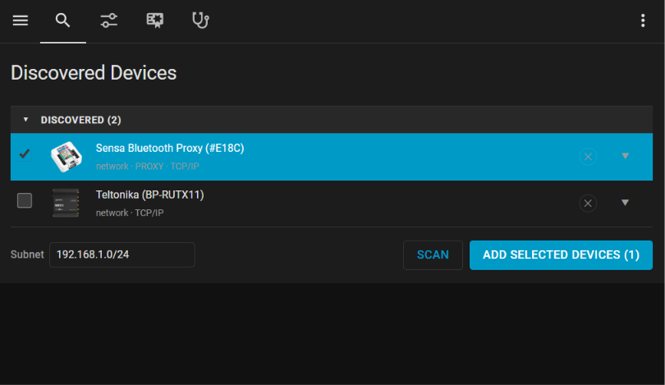Check the Teltonika device checkbox
Viewport: 665px width, 385px height.
point(25,200)
